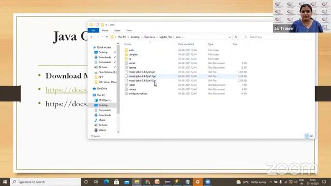The height and width of the screenshot is (186, 331).
Task: Open the File ribbon tab
Action: [x=94, y=30]
